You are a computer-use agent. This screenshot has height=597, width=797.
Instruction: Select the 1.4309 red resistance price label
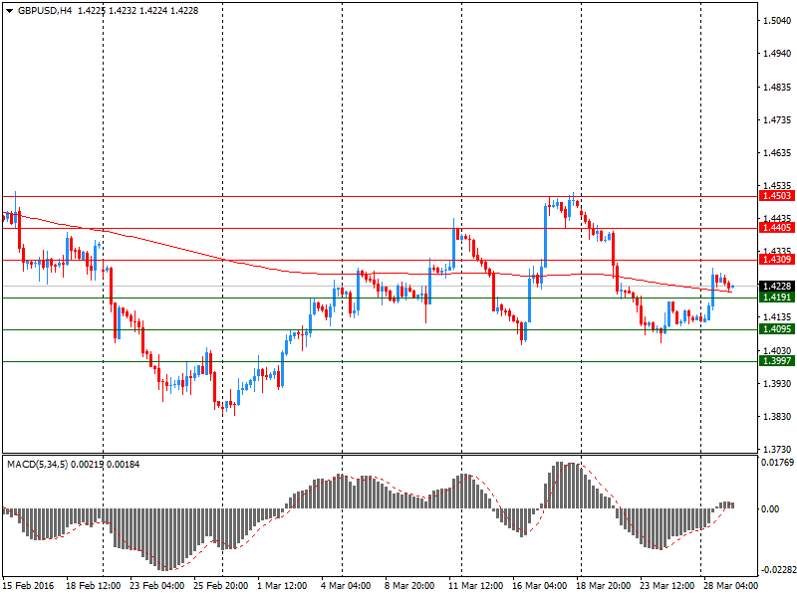tap(776, 260)
